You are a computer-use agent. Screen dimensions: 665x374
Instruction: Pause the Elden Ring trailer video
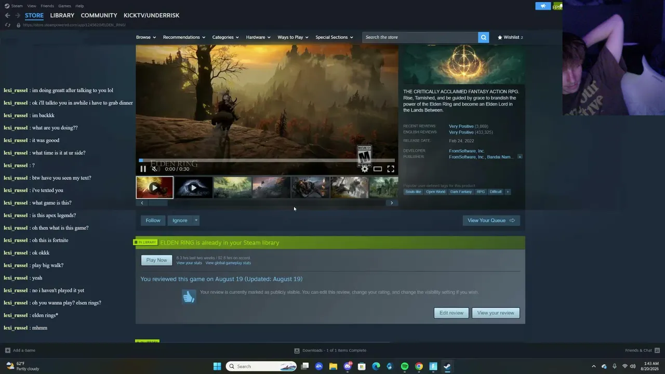(x=143, y=169)
